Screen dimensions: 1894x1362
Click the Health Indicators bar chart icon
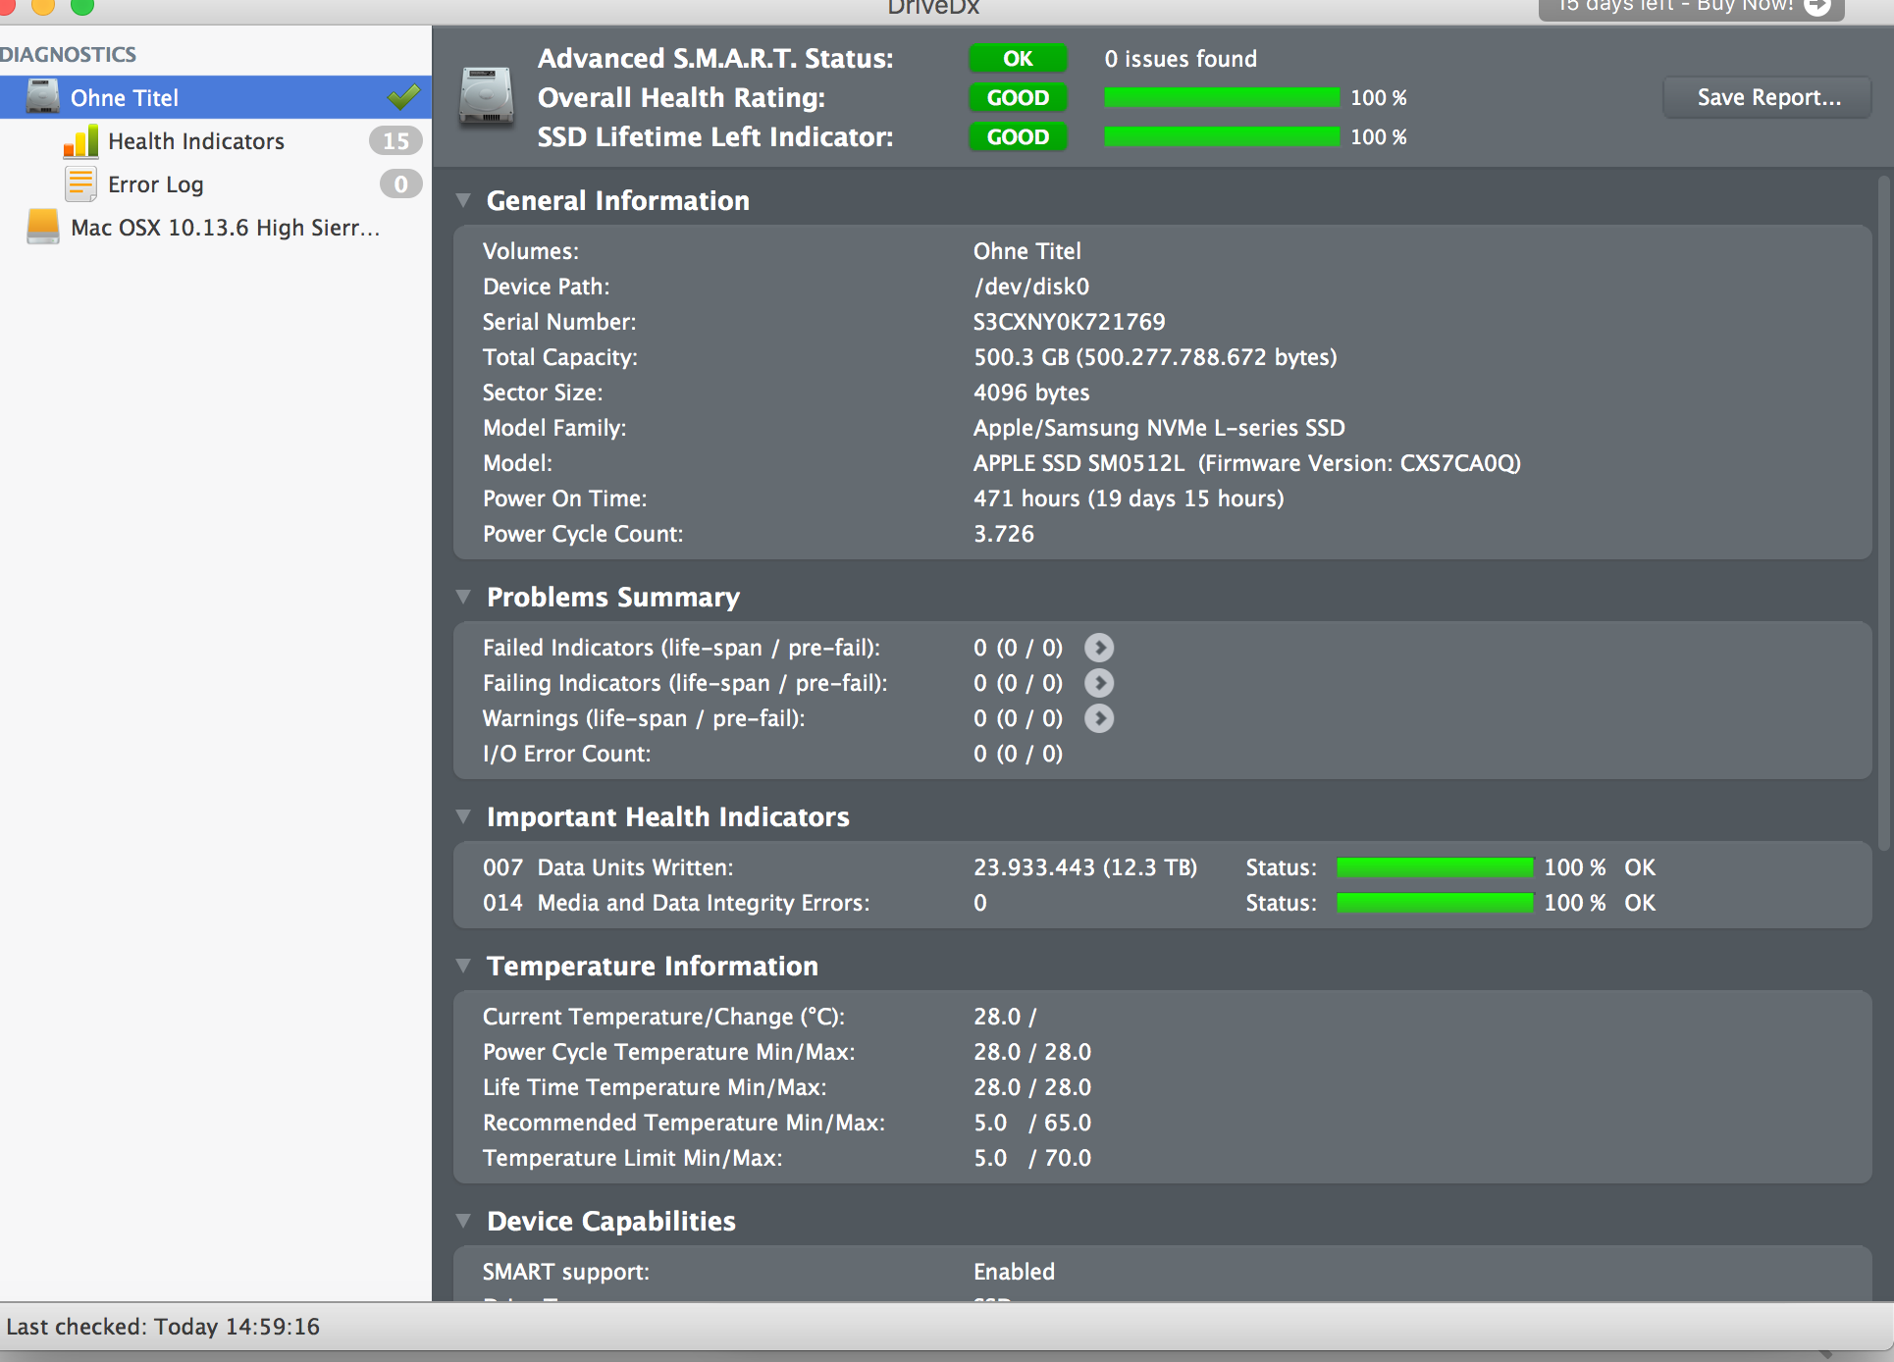[80, 141]
